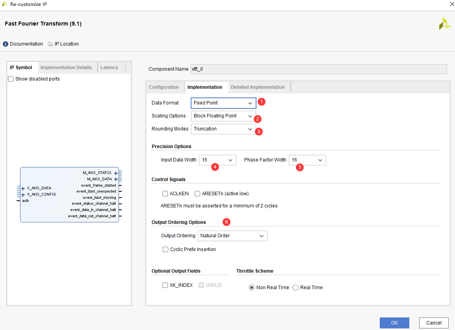Click the Component Name field
The width and height of the screenshot is (455, 330).
coord(319,69)
